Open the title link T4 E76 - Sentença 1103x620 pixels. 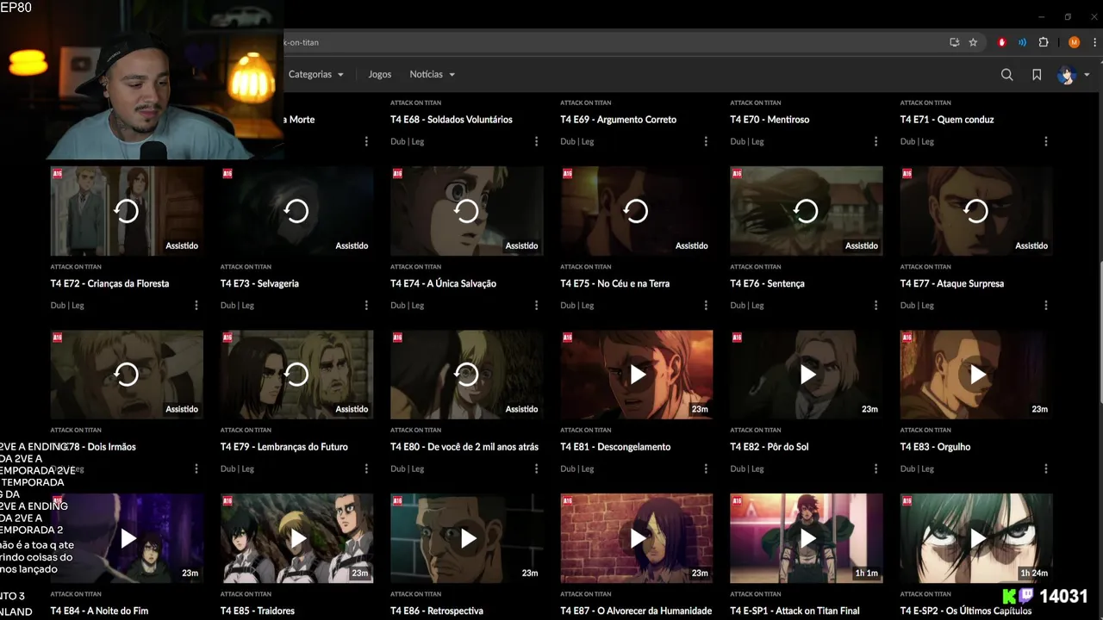coord(767,283)
